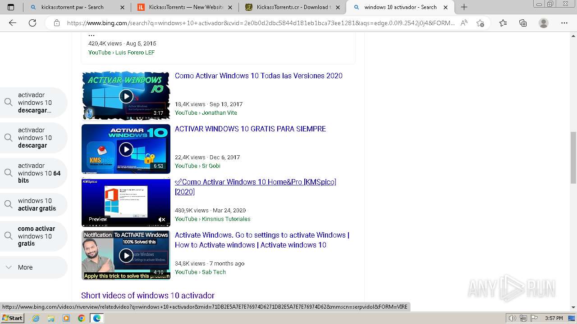Viewport: 577px width, 324px height.
Task: Open File Explorer folder icon in taskbar
Action: point(51,318)
